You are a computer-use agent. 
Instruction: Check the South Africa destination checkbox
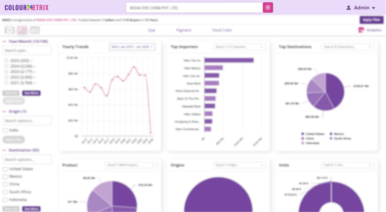tap(5, 192)
